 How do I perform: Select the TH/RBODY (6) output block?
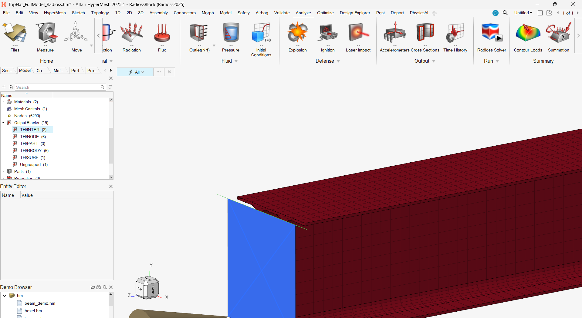[34, 151]
